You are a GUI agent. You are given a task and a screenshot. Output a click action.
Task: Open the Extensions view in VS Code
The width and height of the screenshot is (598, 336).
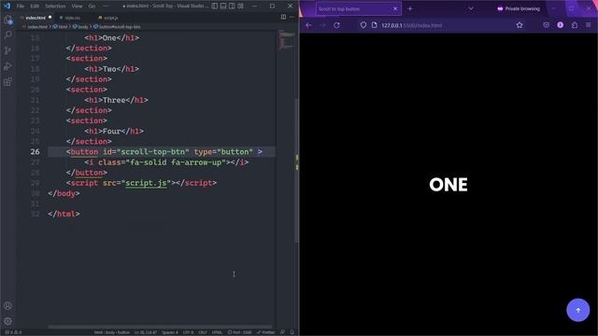7,82
